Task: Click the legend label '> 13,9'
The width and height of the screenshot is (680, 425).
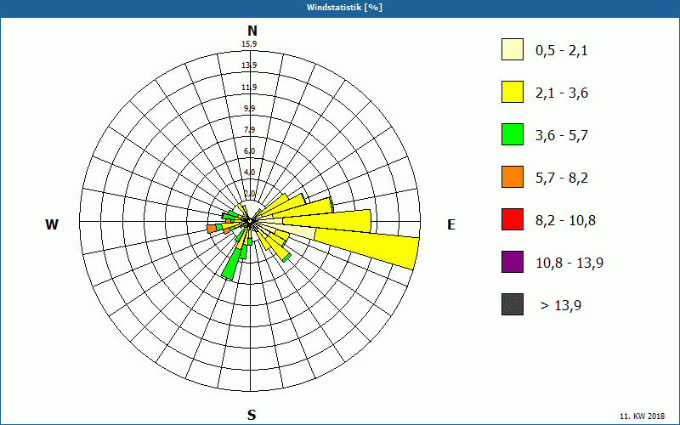Action: [x=561, y=306]
